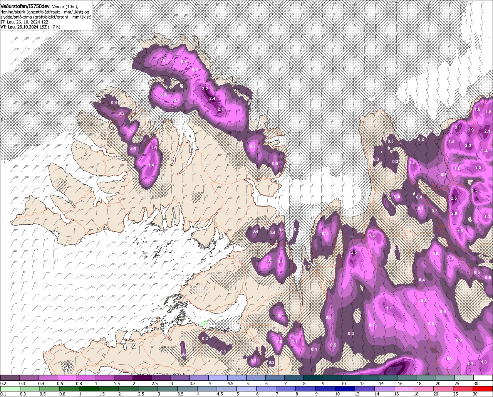Select the bright red bottom-row swatch labeled 30
Viewport: 493px width, 397px height.
pyautogui.click(x=483, y=389)
